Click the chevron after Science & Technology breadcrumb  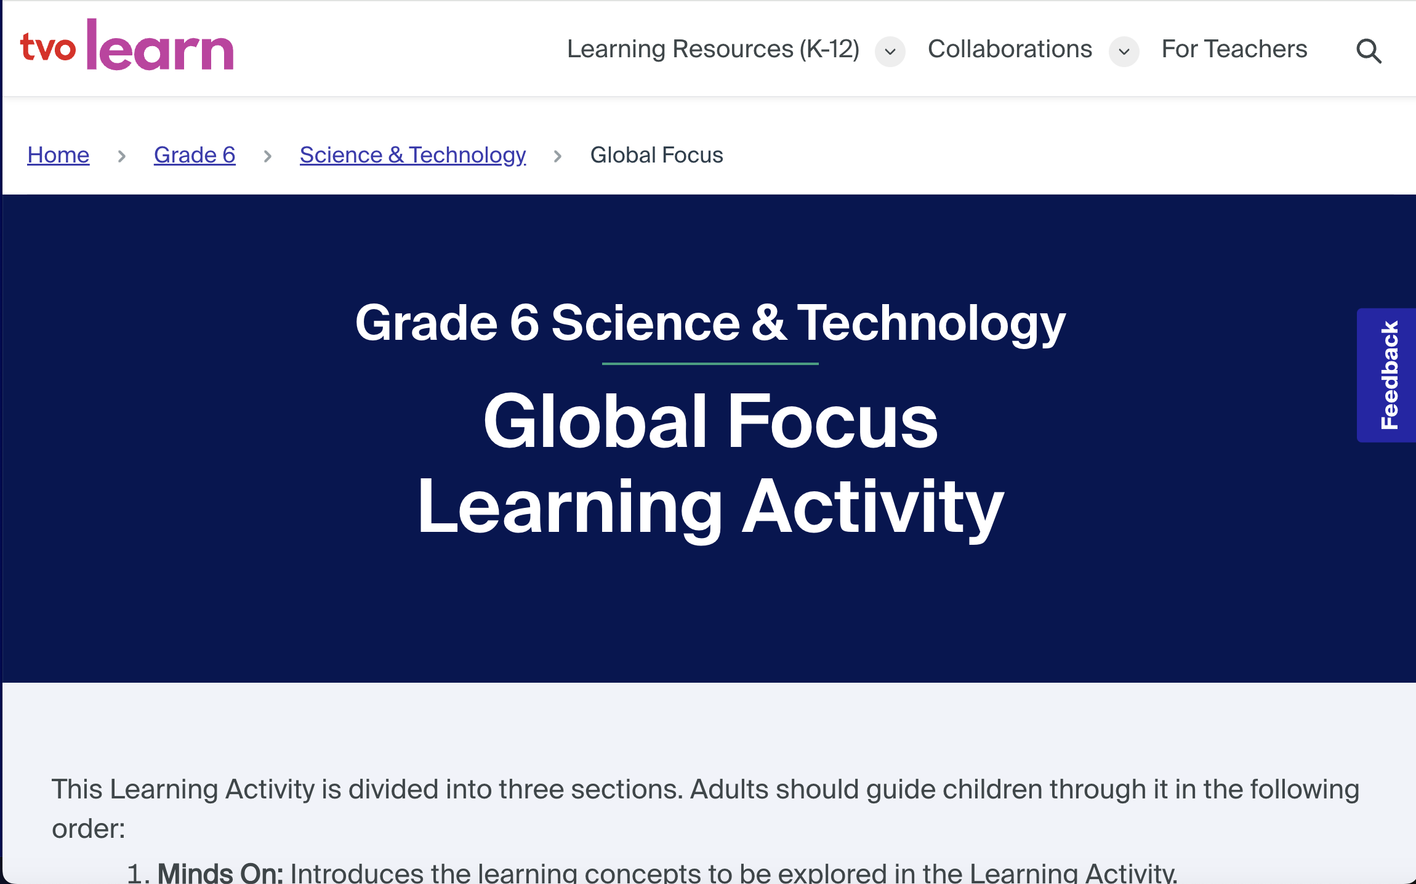click(x=558, y=156)
